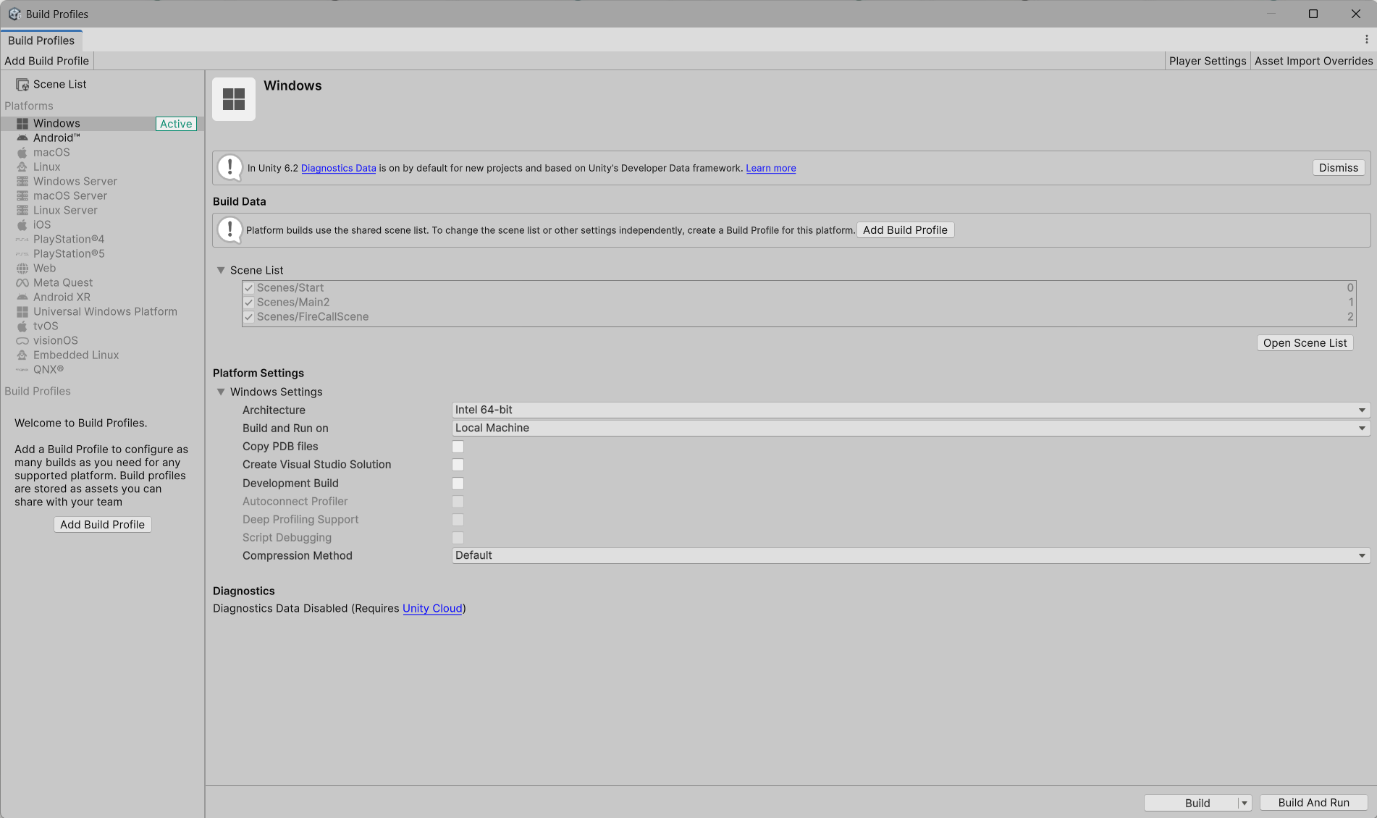Toggle Autoconnect Profiler checkbox
1377x818 pixels.
(x=458, y=502)
